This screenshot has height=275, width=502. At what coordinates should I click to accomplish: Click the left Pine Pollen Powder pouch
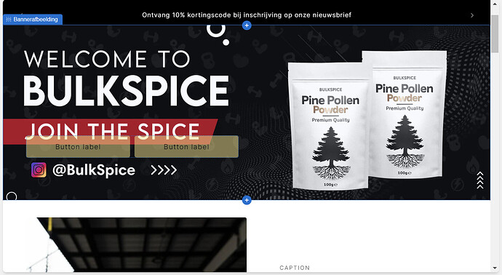pos(330,126)
